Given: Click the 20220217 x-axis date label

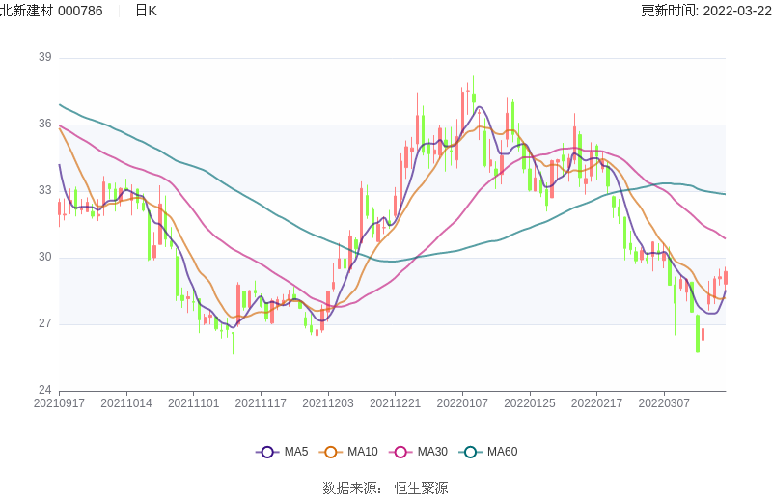Looking at the screenshot, I should click(x=596, y=402).
